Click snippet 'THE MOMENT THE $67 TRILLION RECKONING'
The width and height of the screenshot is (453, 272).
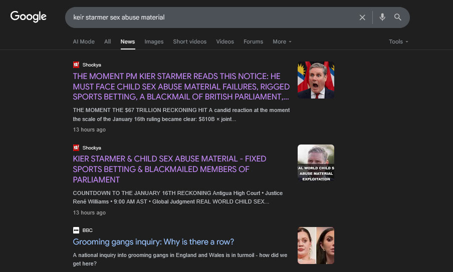(x=181, y=114)
